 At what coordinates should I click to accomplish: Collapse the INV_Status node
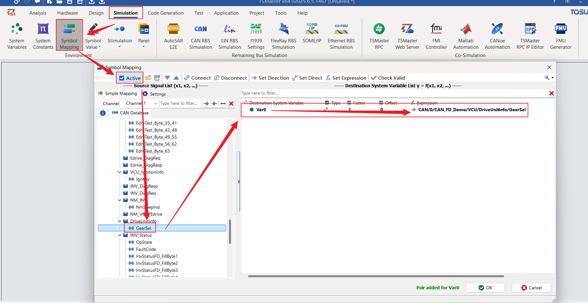[120, 235]
